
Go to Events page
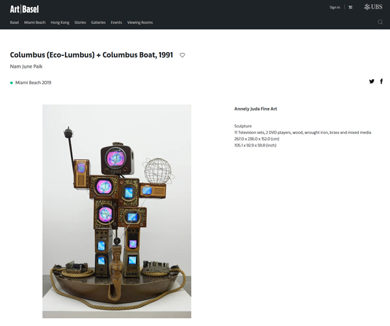click(x=116, y=22)
